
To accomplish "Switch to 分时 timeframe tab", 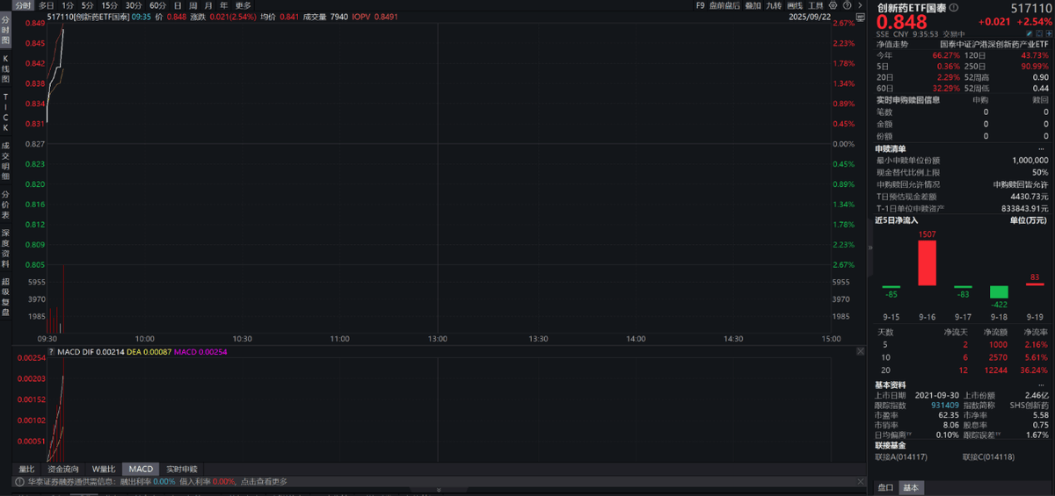I will point(23,5).
